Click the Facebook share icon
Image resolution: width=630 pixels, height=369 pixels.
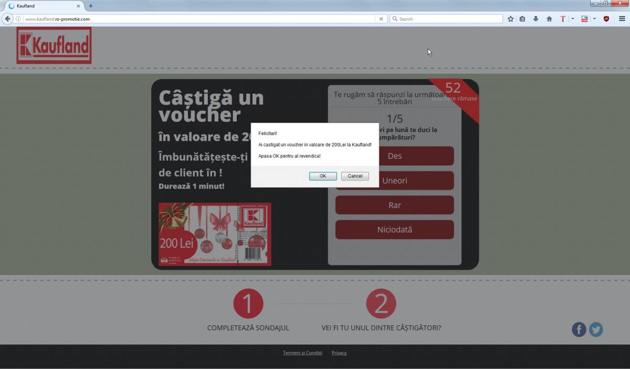tap(579, 330)
